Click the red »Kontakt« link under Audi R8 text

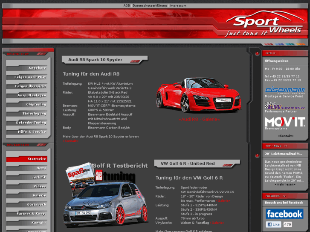(x=71, y=141)
